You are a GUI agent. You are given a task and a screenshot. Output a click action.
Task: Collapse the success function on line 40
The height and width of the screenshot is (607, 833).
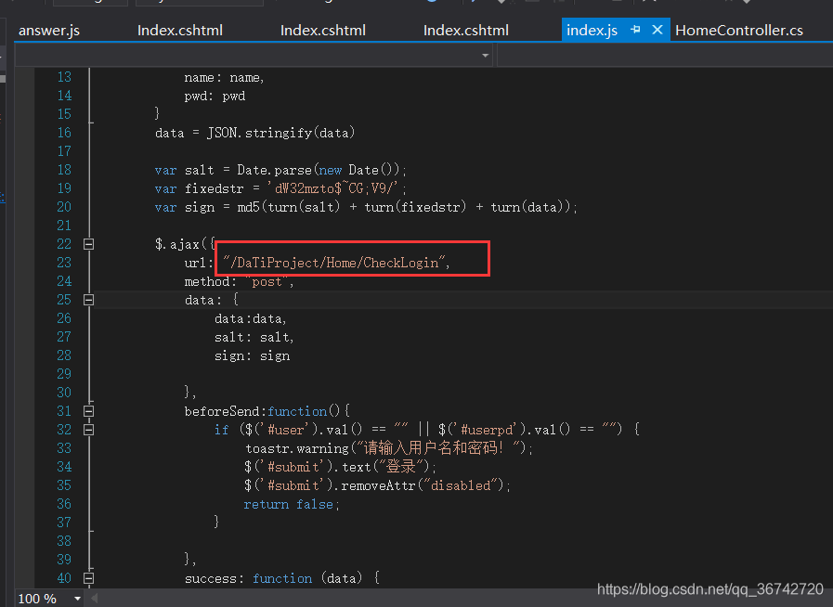pyautogui.click(x=89, y=578)
